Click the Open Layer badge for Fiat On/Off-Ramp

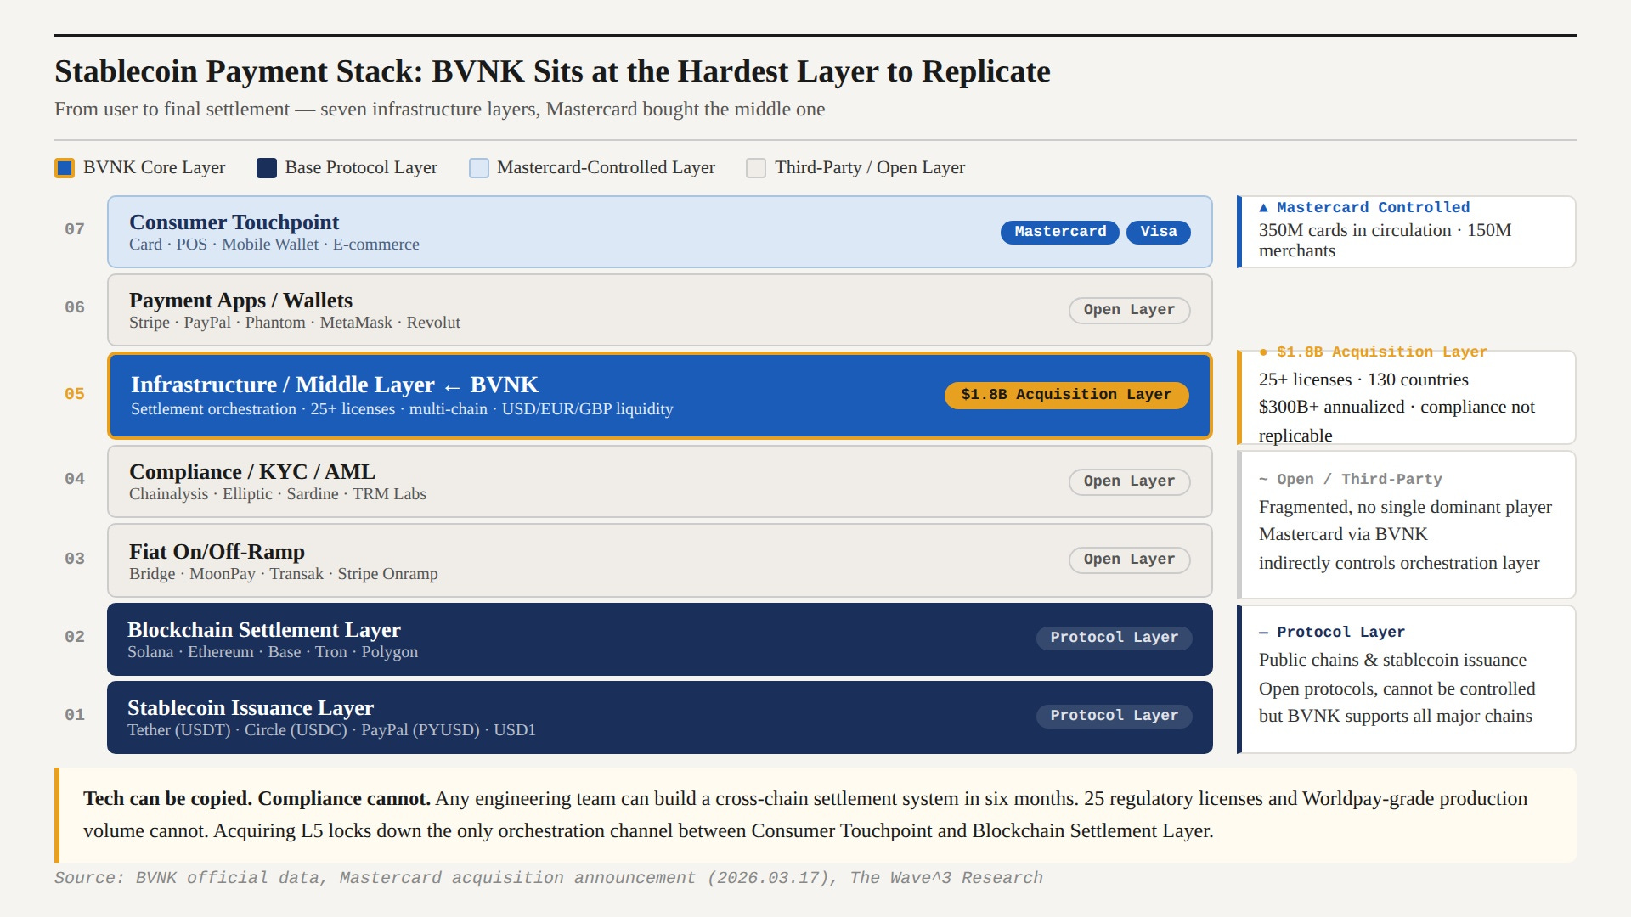click(x=1129, y=560)
